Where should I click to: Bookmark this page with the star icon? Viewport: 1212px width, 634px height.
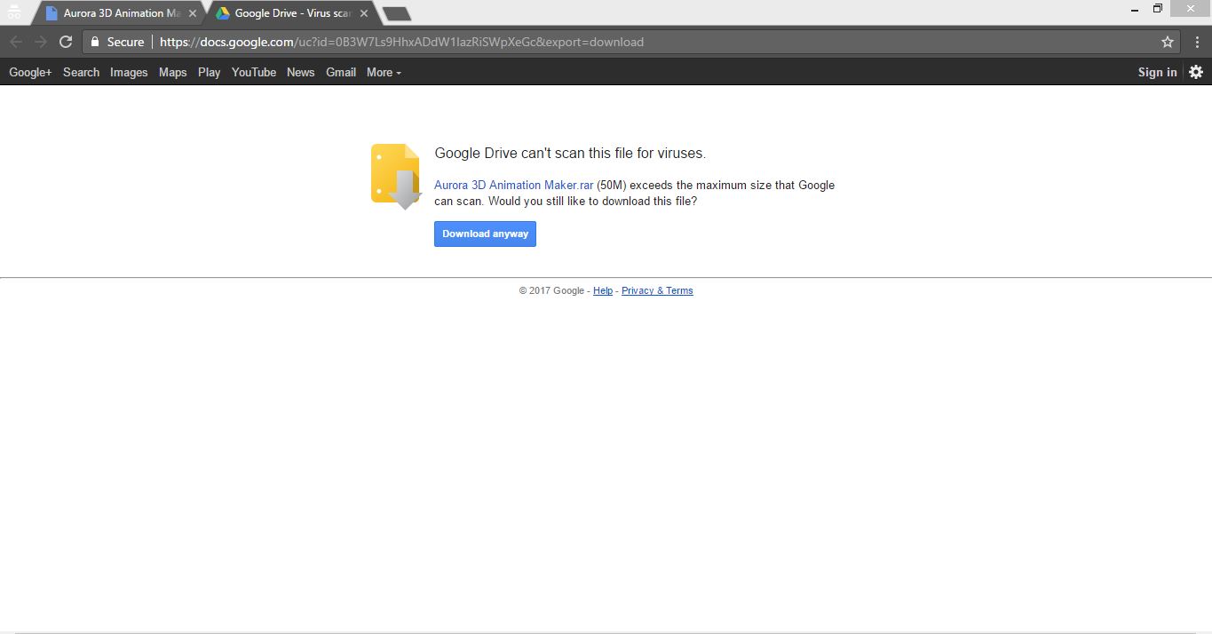tap(1168, 42)
